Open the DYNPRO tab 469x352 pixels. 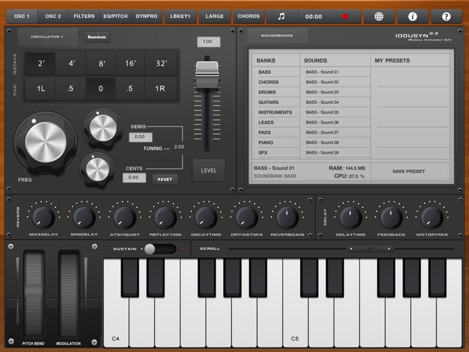(146, 16)
